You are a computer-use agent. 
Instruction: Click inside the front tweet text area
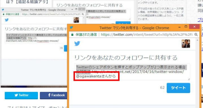132,72
